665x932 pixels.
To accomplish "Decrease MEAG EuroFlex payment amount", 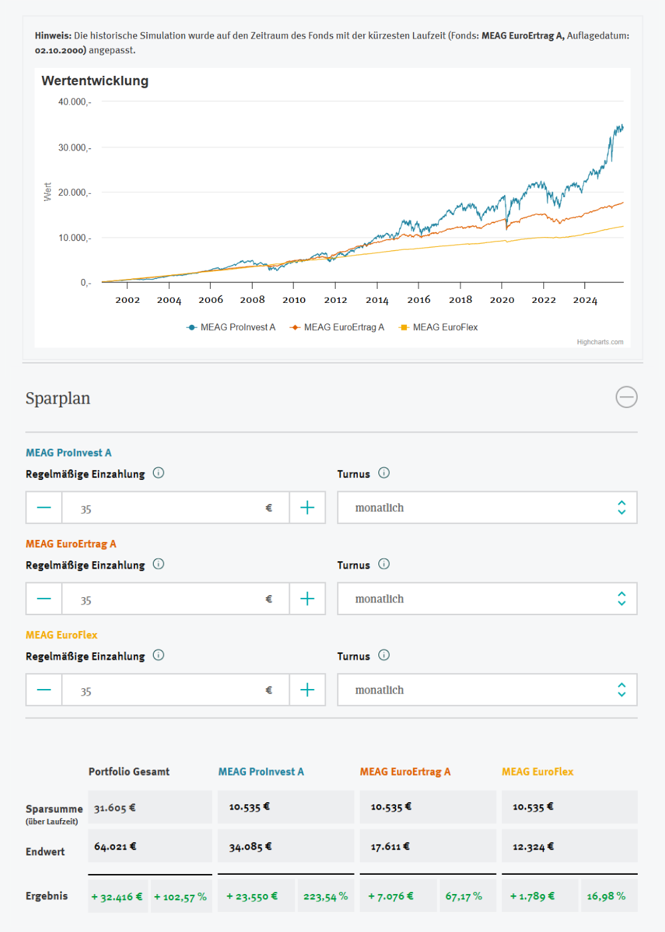I will click(x=44, y=690).
